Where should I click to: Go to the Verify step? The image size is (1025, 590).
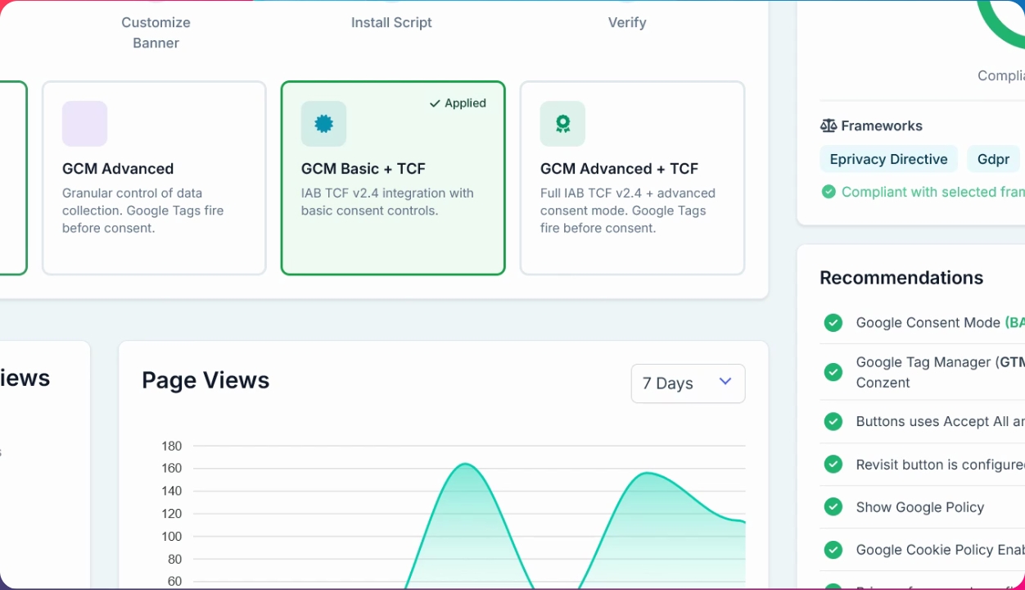(x=627, y=22)
